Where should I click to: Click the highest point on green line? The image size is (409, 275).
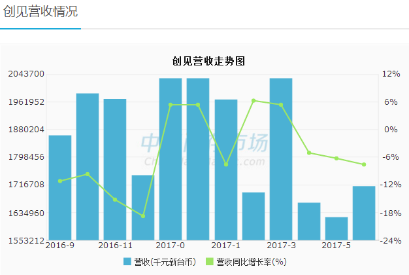click(254, 101)
